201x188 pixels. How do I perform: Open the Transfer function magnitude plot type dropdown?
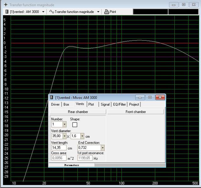[98, 12]
